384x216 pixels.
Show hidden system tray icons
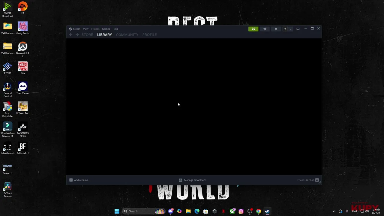pos(334,211)
